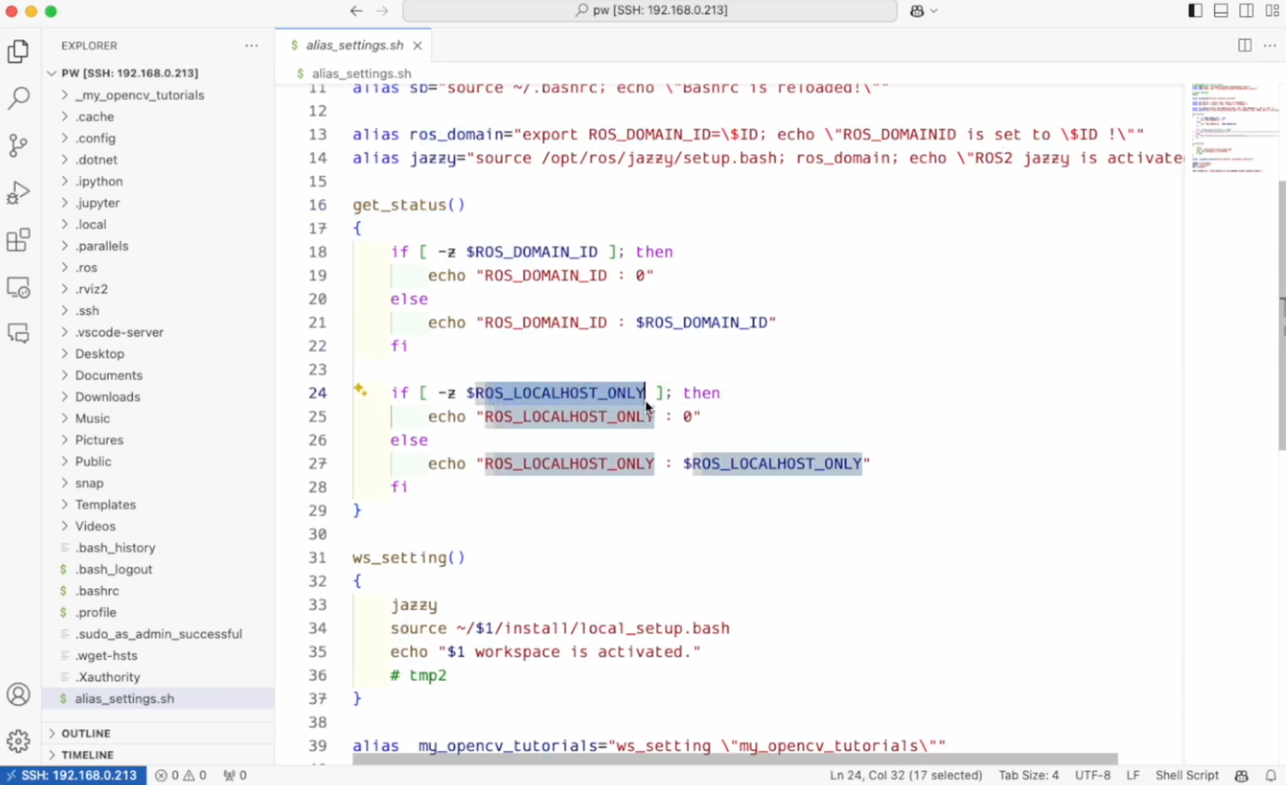Expand the OUTLINE section
Viewport: 1286px width, 785px height.
[x=86, y=733]
